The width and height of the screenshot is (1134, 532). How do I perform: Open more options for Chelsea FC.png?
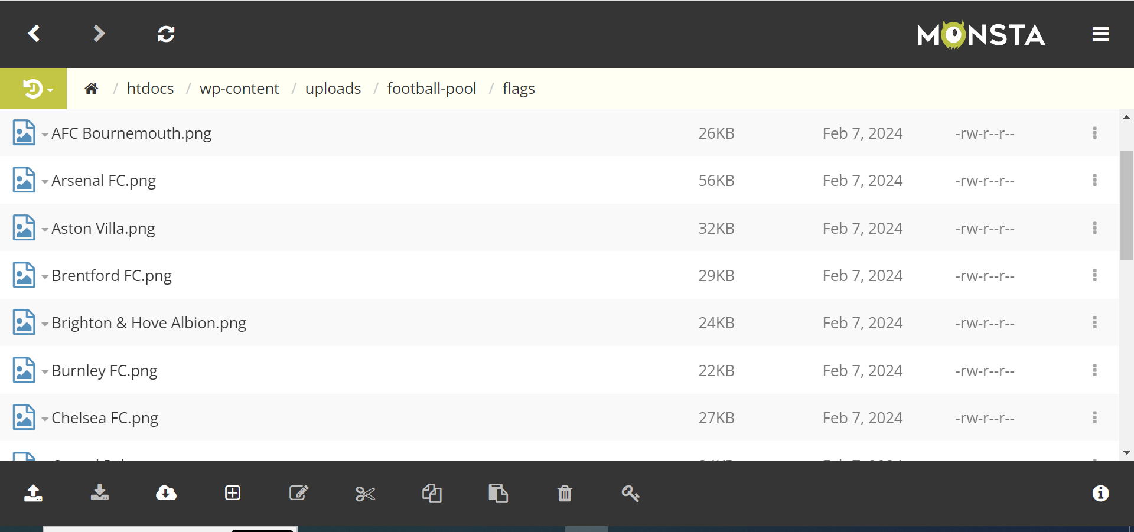click(x=1094, y=417)
